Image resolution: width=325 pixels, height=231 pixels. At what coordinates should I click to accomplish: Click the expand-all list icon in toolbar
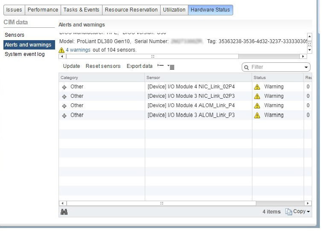(x=171, y=67)
